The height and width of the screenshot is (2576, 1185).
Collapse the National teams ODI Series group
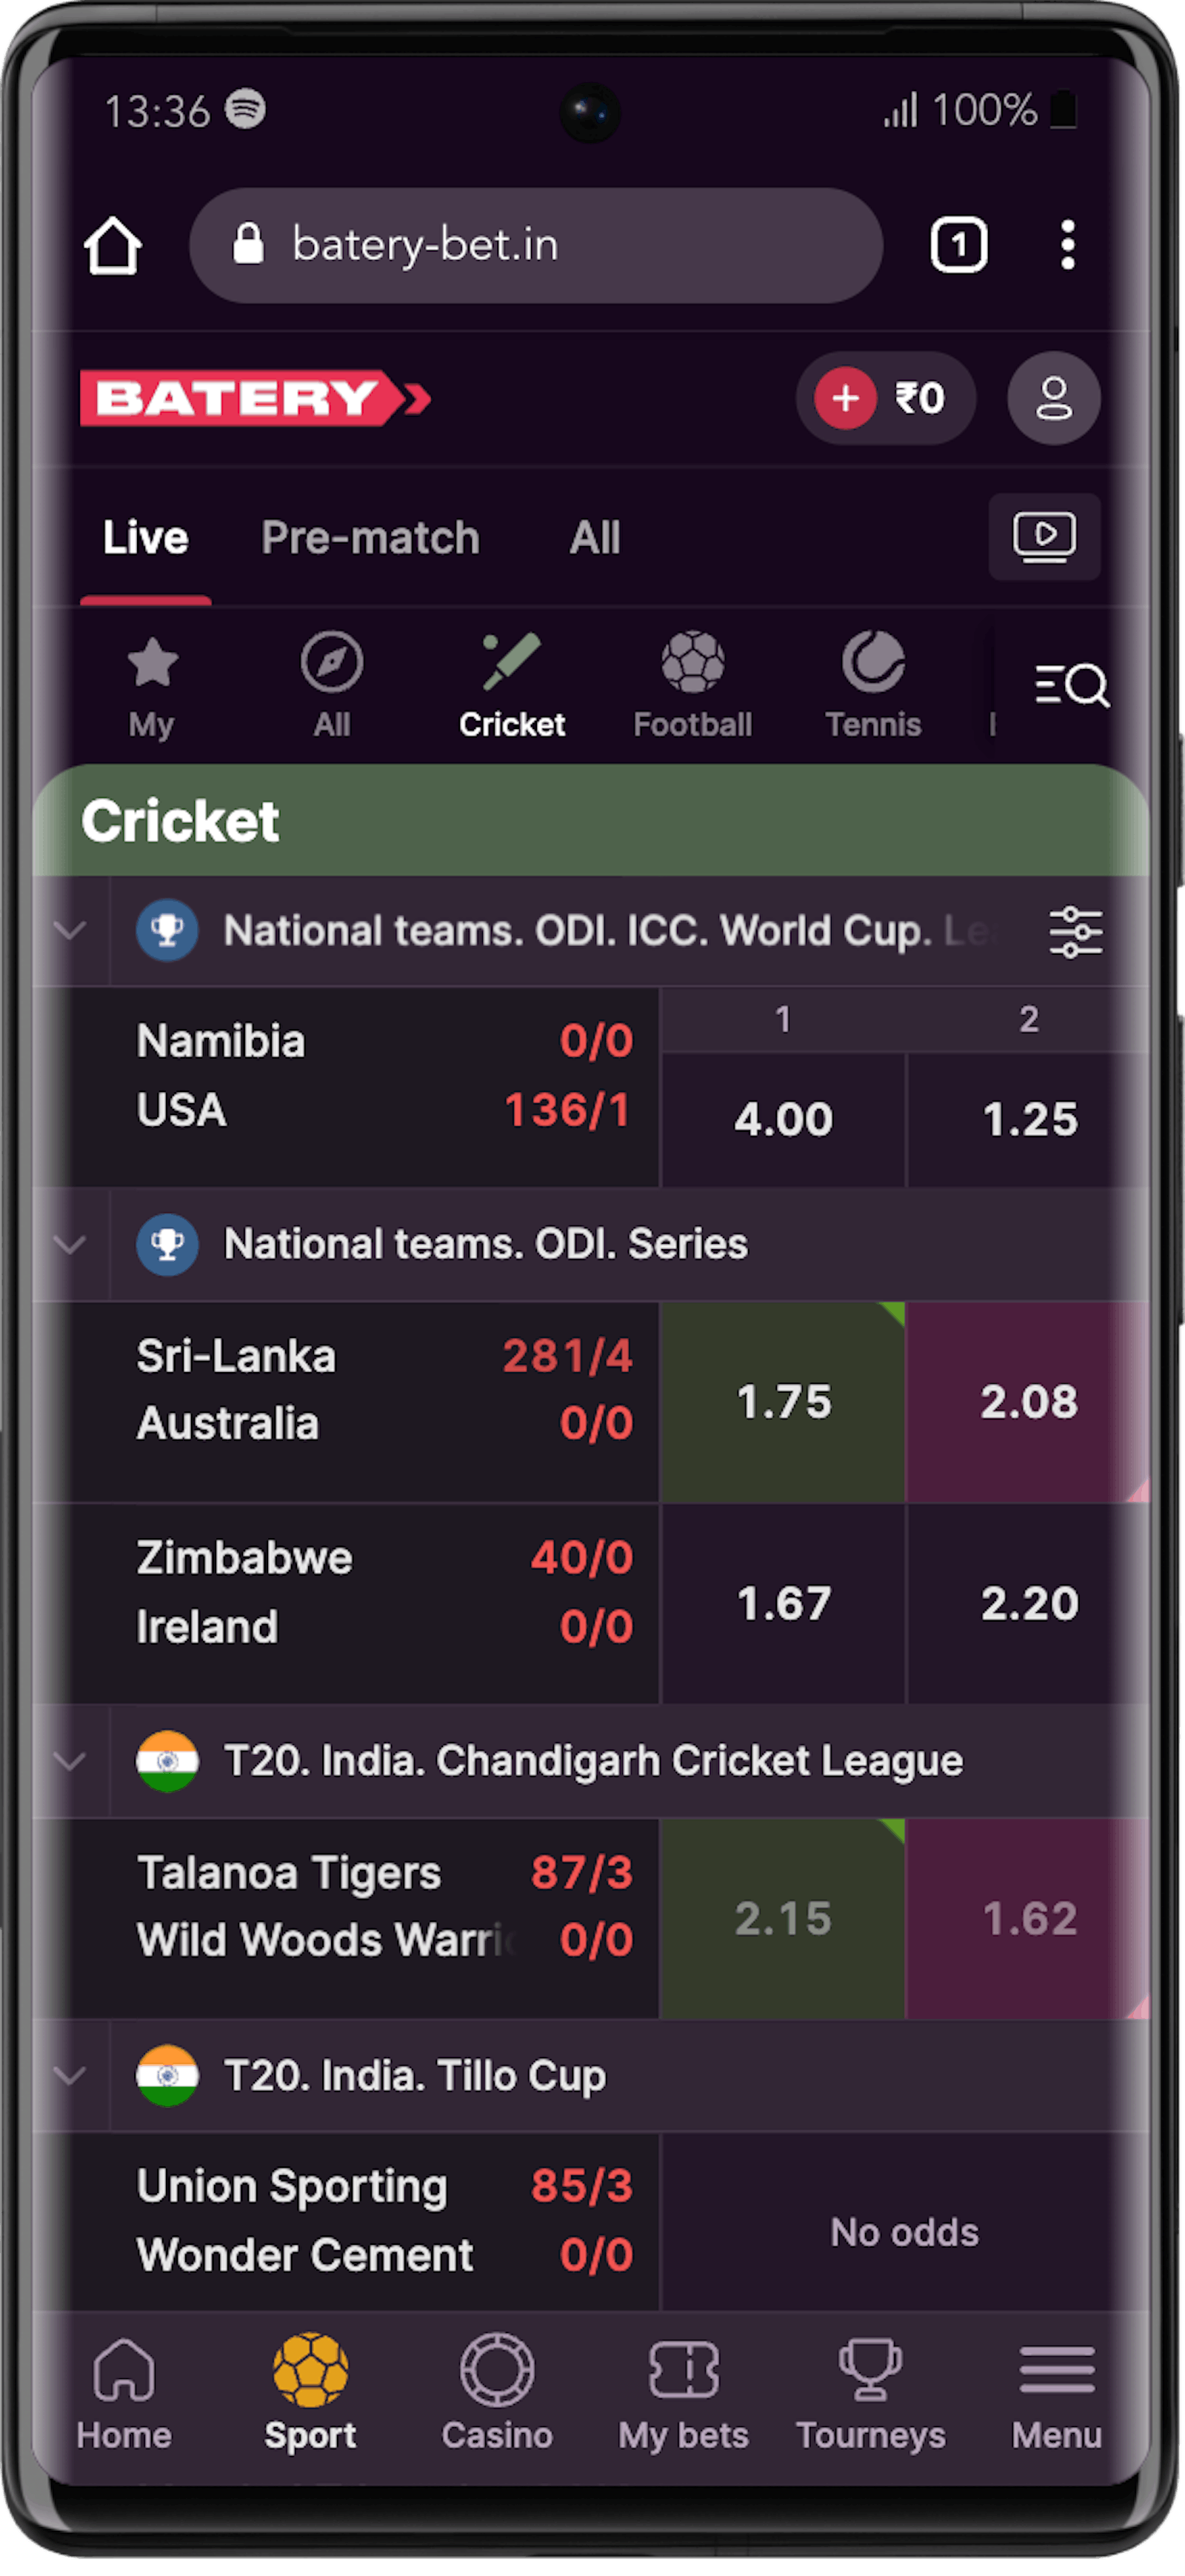[x=69, y=1245]
